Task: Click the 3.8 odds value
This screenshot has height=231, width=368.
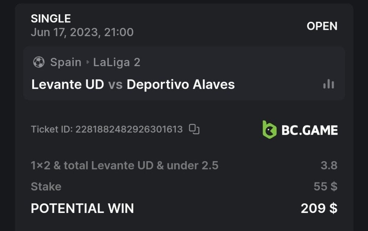Action: pos(329,166)
